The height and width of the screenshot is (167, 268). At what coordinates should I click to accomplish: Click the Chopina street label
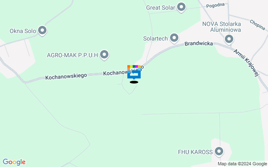tap(257, 25)
